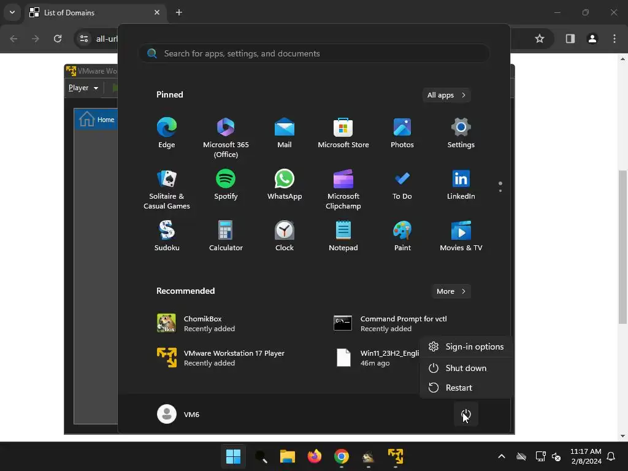Image resolution: width=628 pixels, height=471 pixels.
Task: Reload the page in Chrome
Action: point(58,39)
